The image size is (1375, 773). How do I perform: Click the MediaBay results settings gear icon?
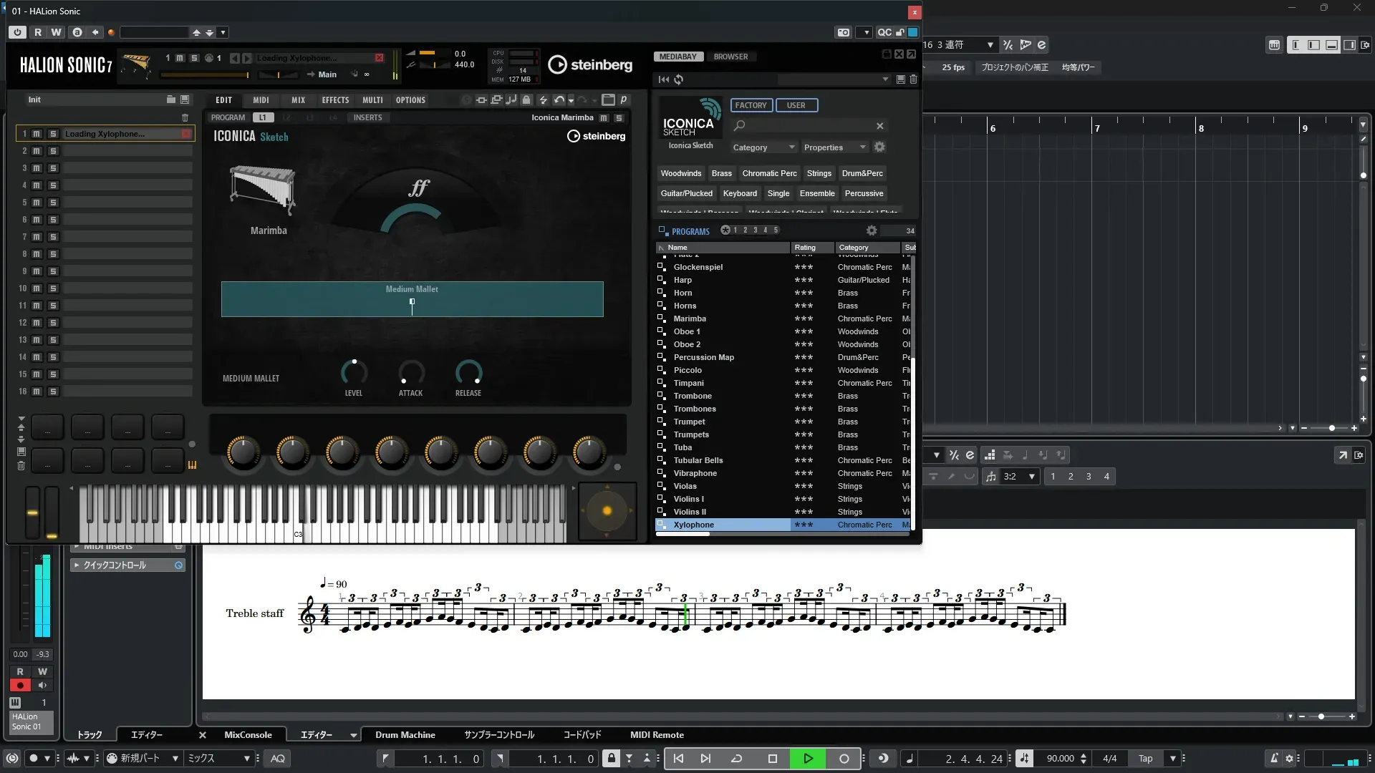871,230
